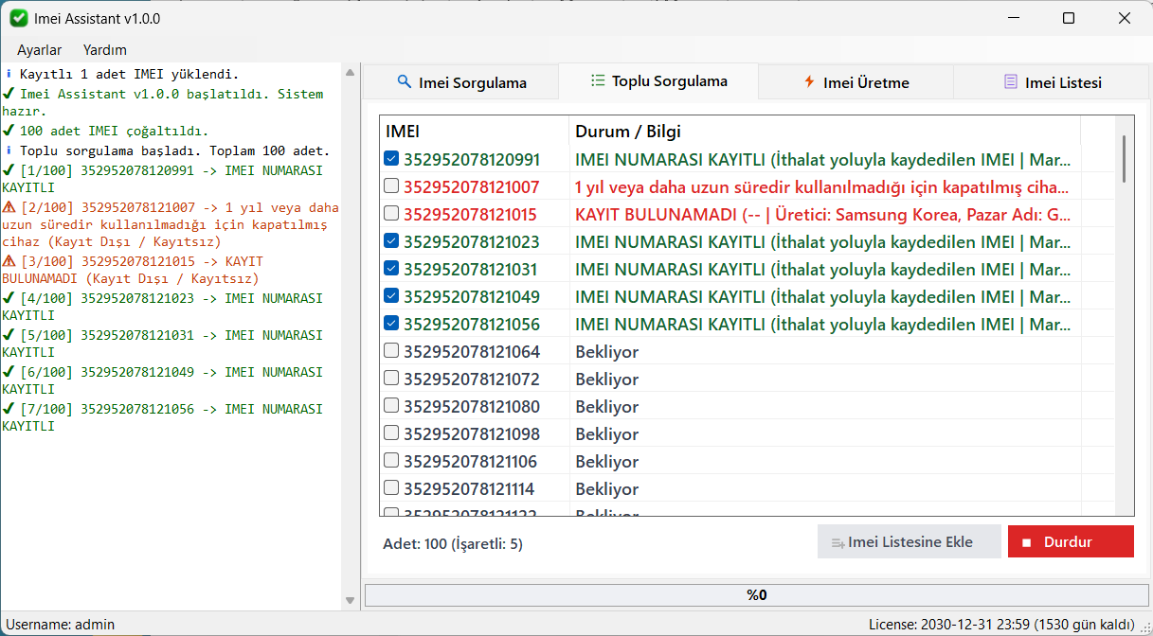Select the IMEI 352952078121007 red text
1153x636 pixels.
point(472,187)
